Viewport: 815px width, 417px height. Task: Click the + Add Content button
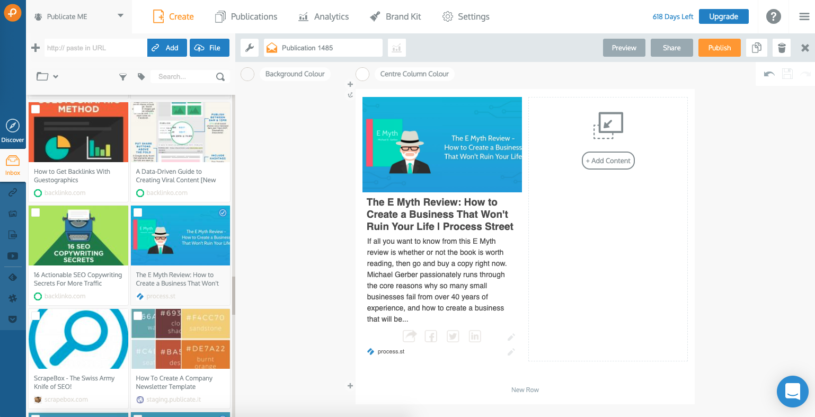point(608,161)
